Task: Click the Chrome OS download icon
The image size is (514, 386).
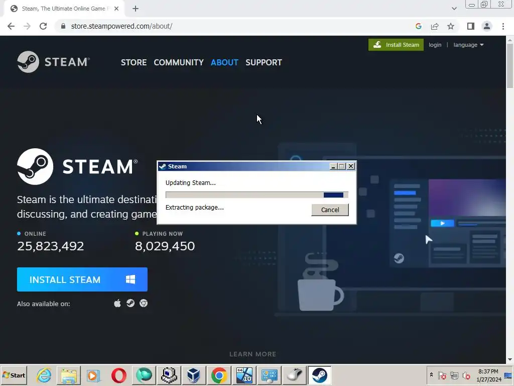Action: (x=144, y=303)
